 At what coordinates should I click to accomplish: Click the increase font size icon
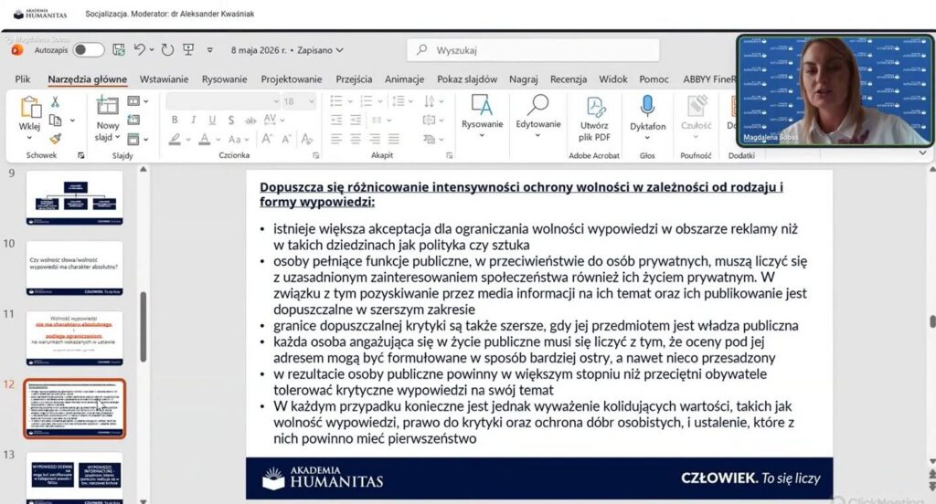tap(267, 139)
